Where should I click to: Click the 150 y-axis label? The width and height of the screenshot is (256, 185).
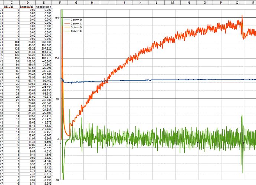(57, 18)
